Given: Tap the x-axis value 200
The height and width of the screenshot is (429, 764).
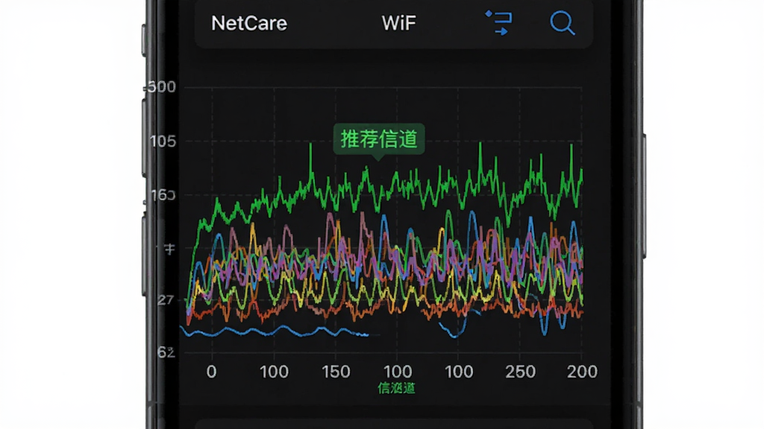Looking at the screenshot, I should click(582, 372).
